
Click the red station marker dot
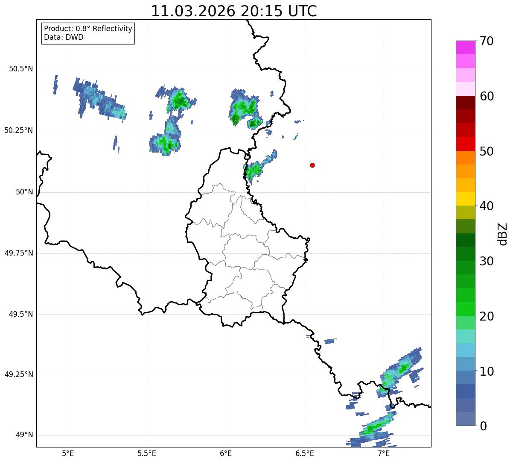click(312, 165)
